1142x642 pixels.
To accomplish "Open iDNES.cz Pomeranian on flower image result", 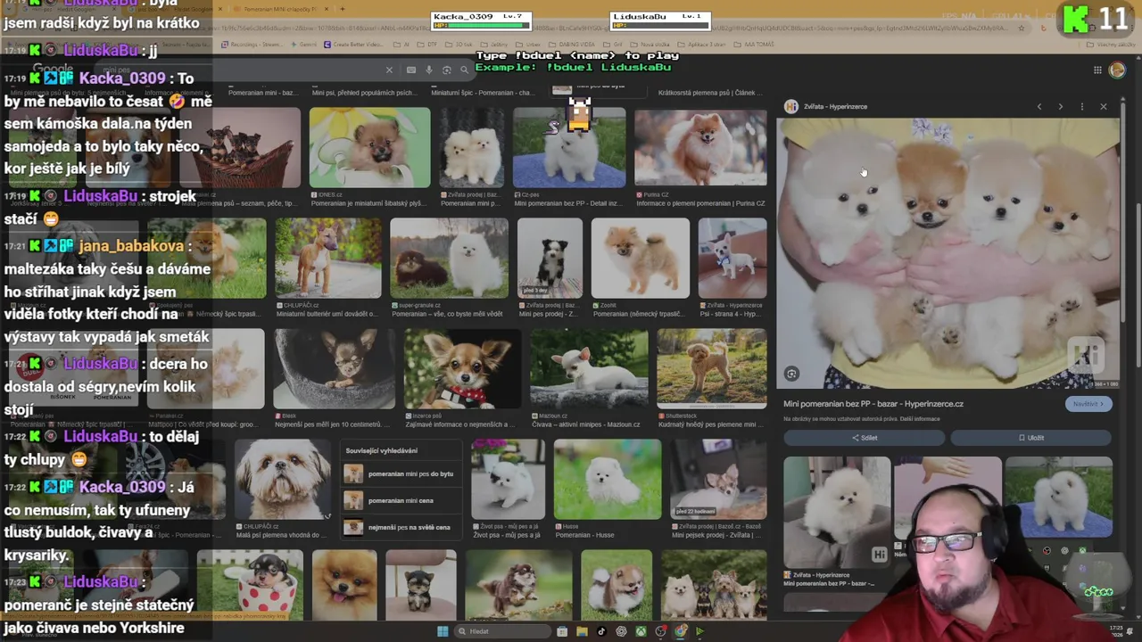I will click(x=369, y=148).
